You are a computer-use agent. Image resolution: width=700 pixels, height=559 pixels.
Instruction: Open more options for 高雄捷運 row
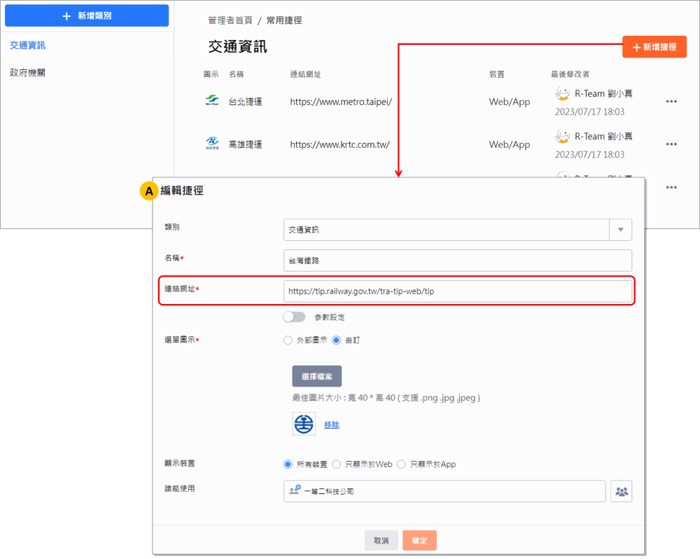[671, 144]
